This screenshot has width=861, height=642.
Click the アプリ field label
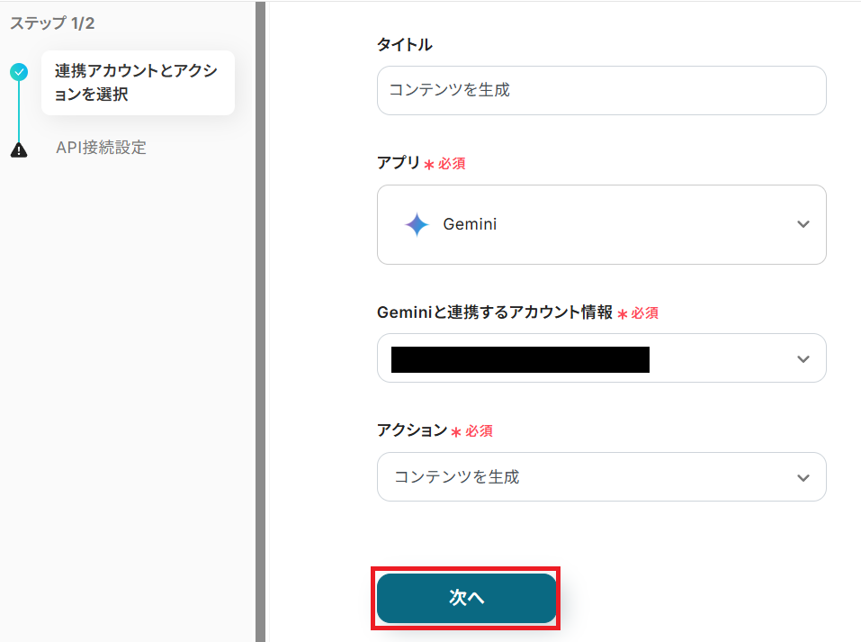point(399,163)
